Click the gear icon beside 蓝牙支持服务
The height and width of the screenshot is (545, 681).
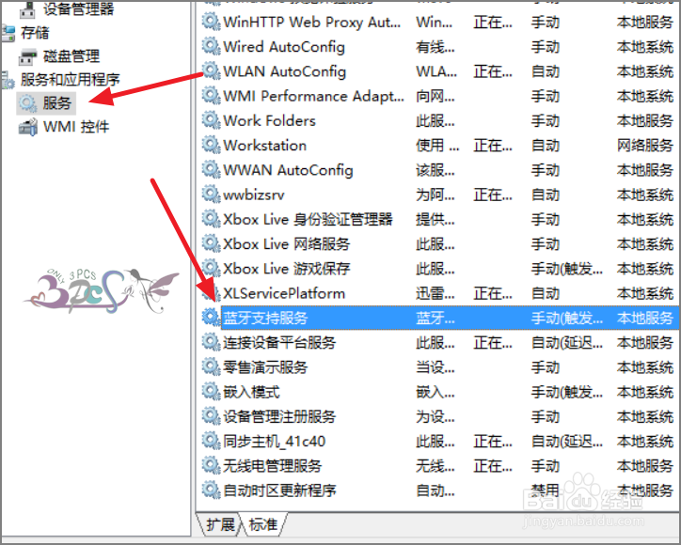pos(211,318)
